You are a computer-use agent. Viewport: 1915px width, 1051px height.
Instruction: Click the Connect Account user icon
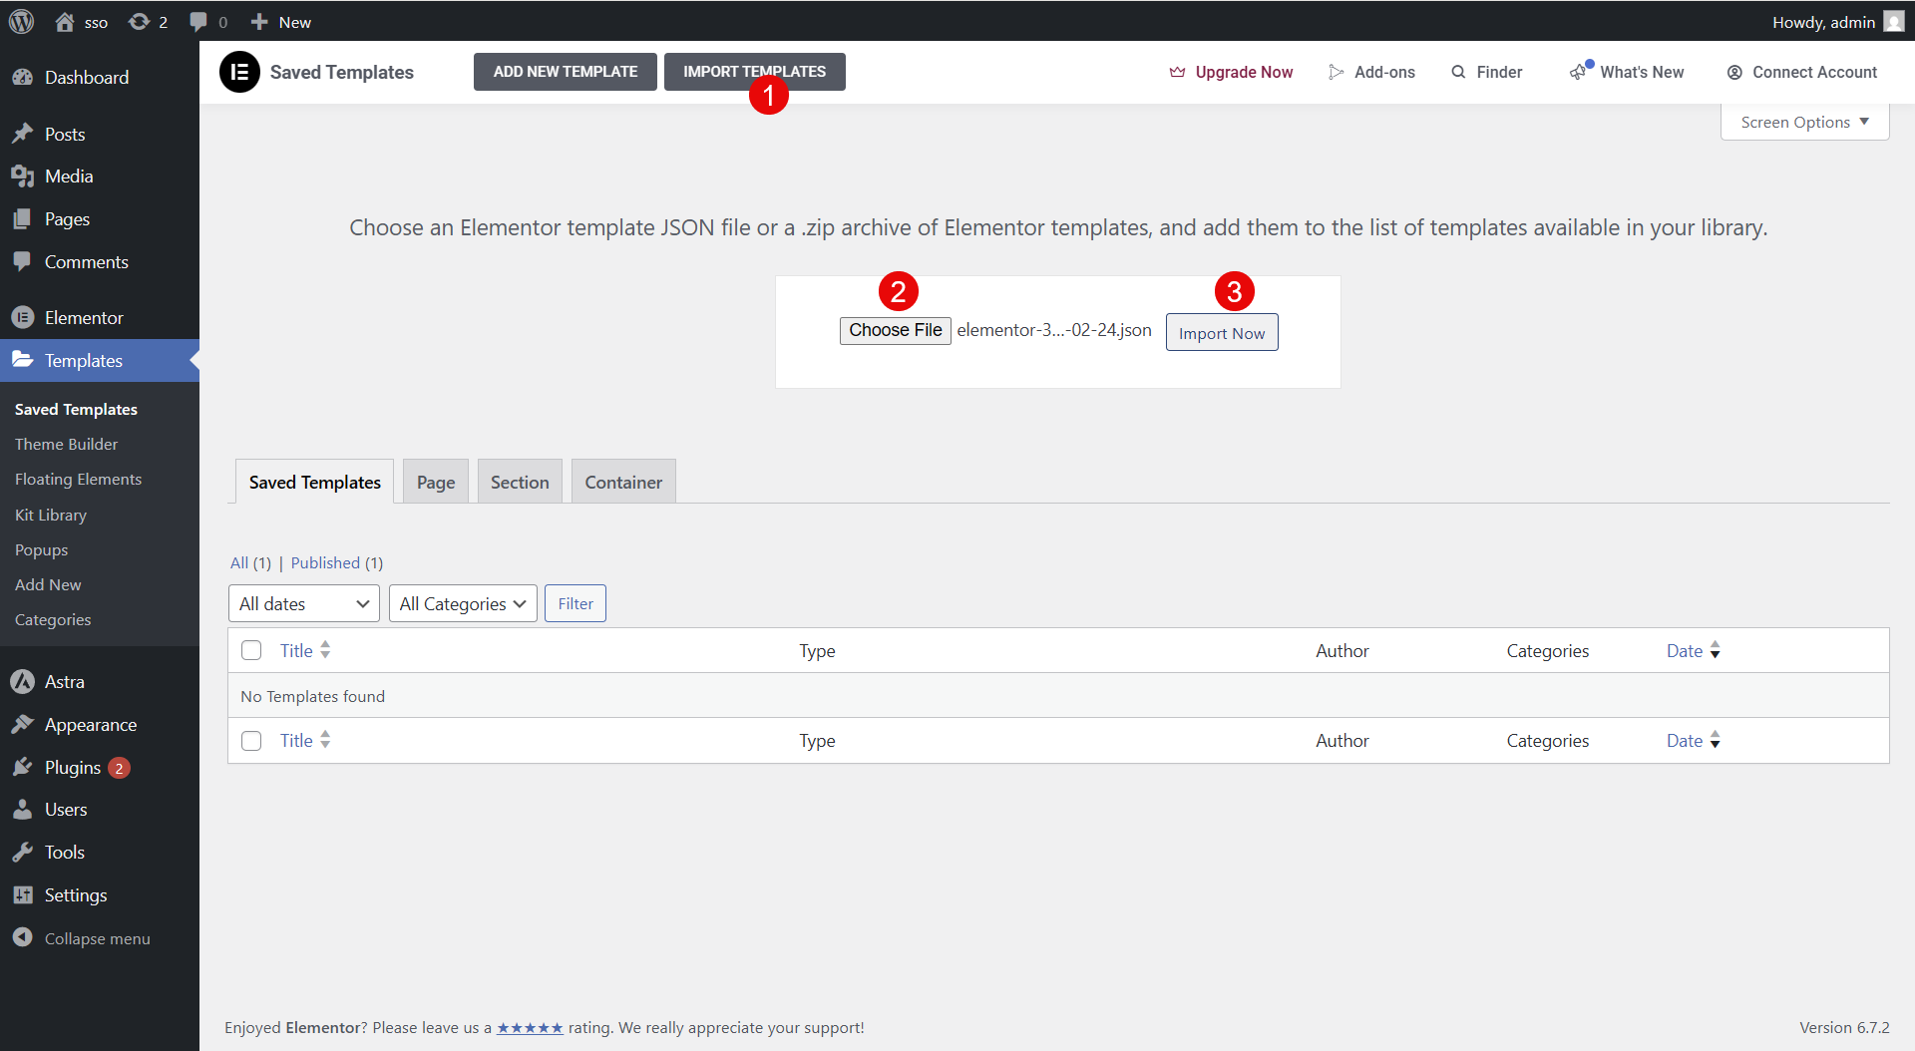point(1734,72)
